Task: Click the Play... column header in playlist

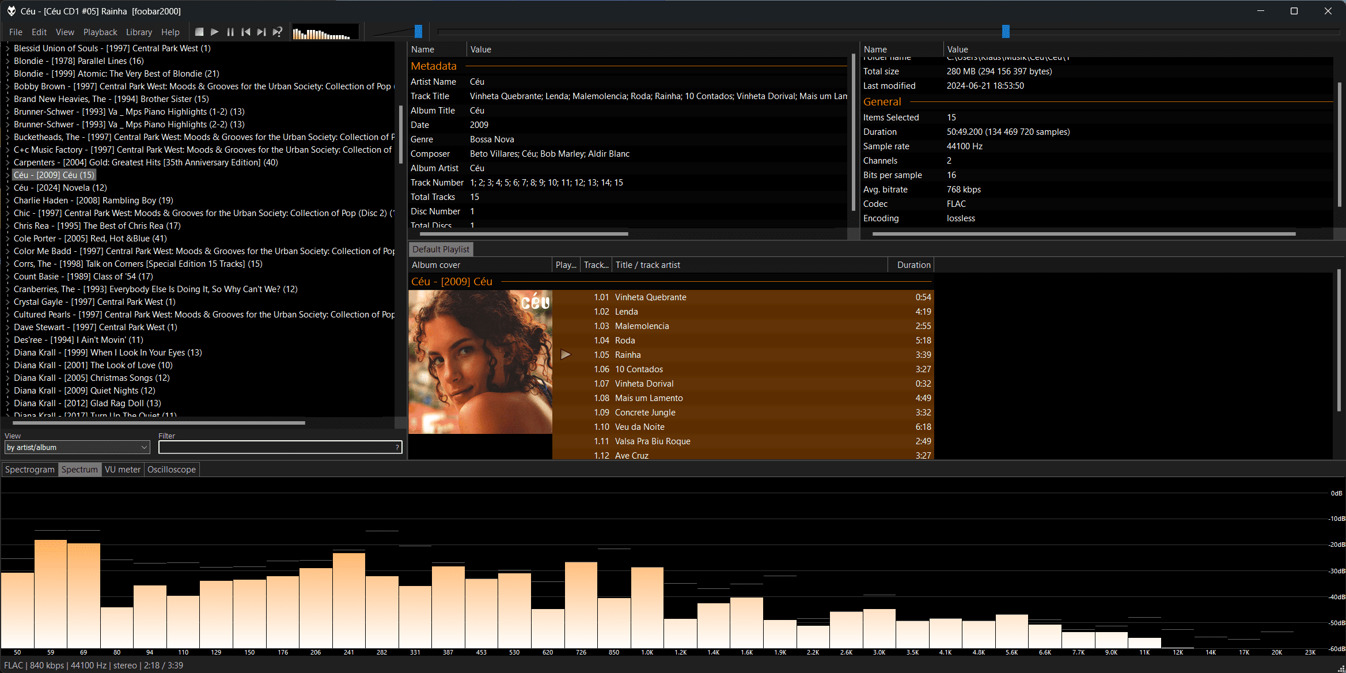Action: tap(566, 265)
